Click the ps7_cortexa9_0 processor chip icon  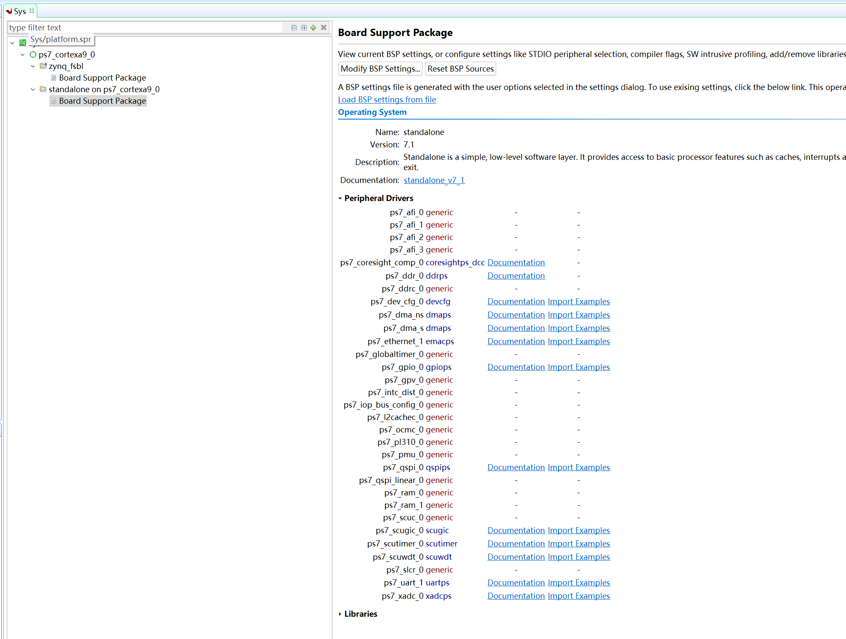click(33, 54)
